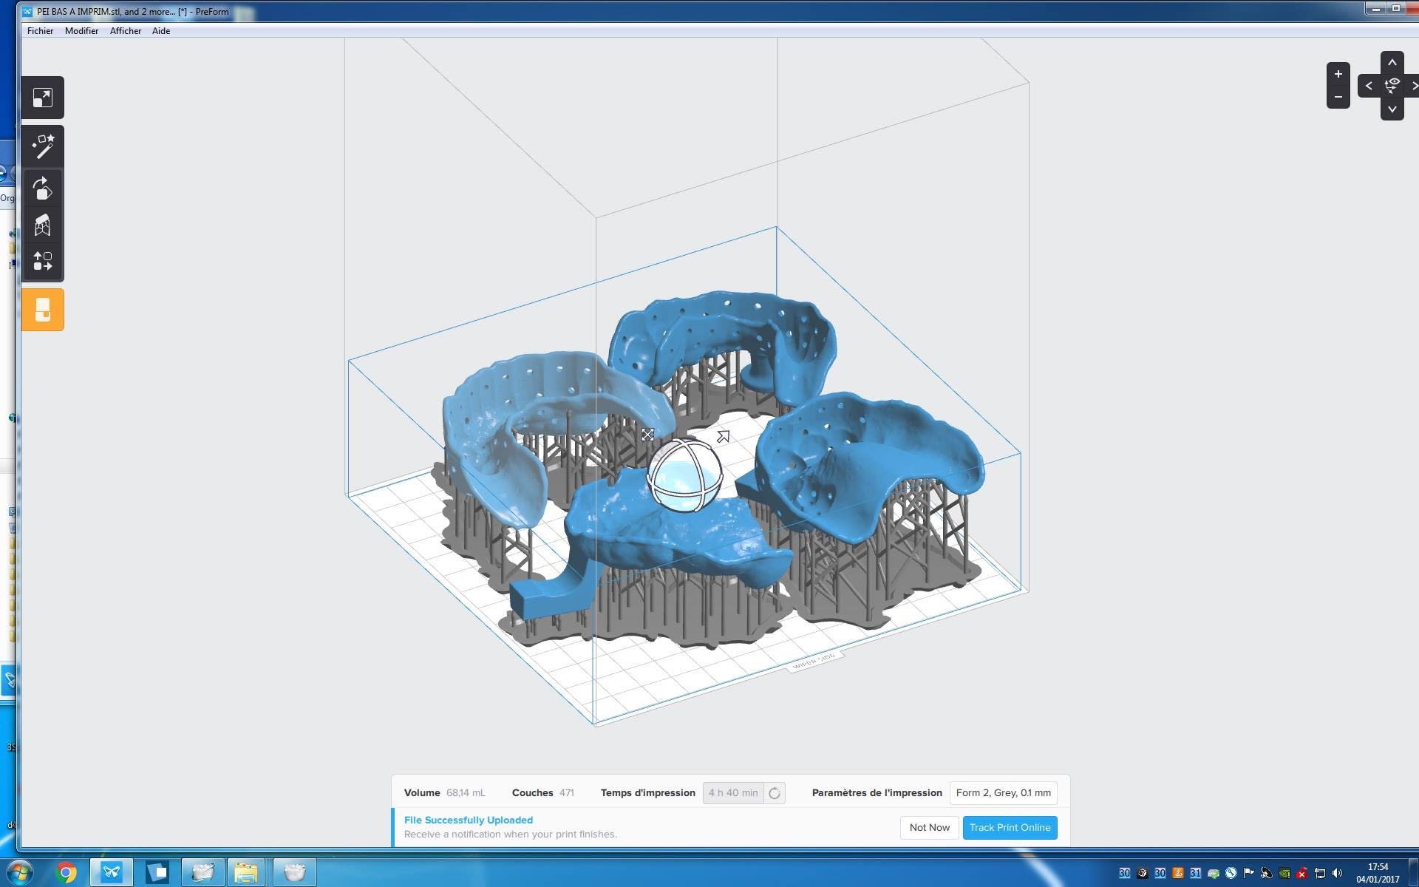Zoom out with the minus button
Screen dimensions: 1419x887
click(x=1338, y=98)
